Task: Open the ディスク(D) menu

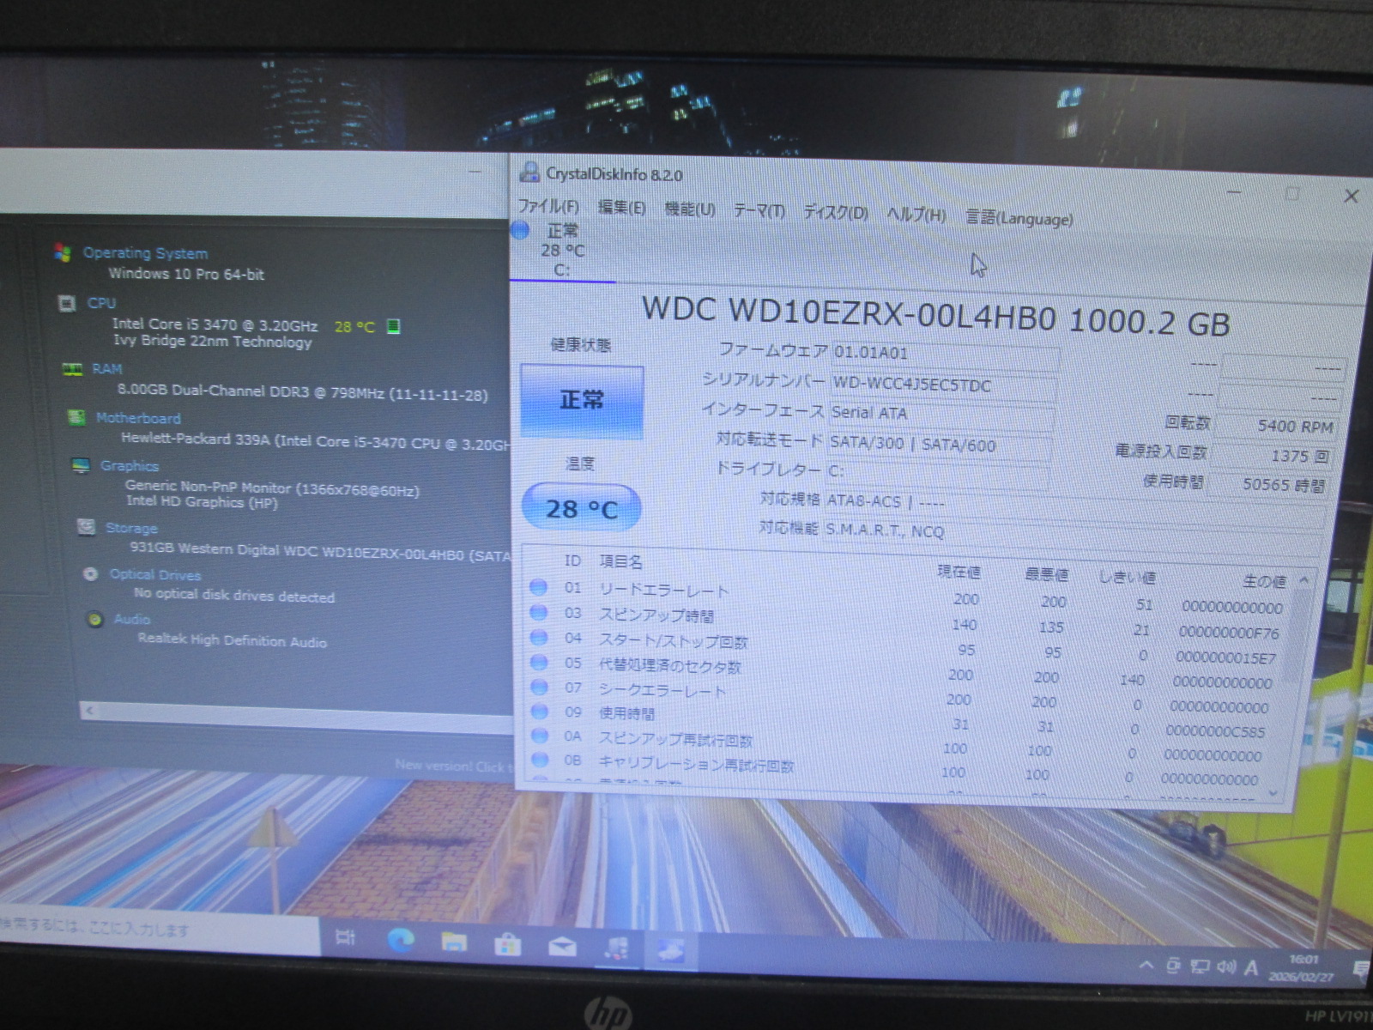Action: (835, 213)
